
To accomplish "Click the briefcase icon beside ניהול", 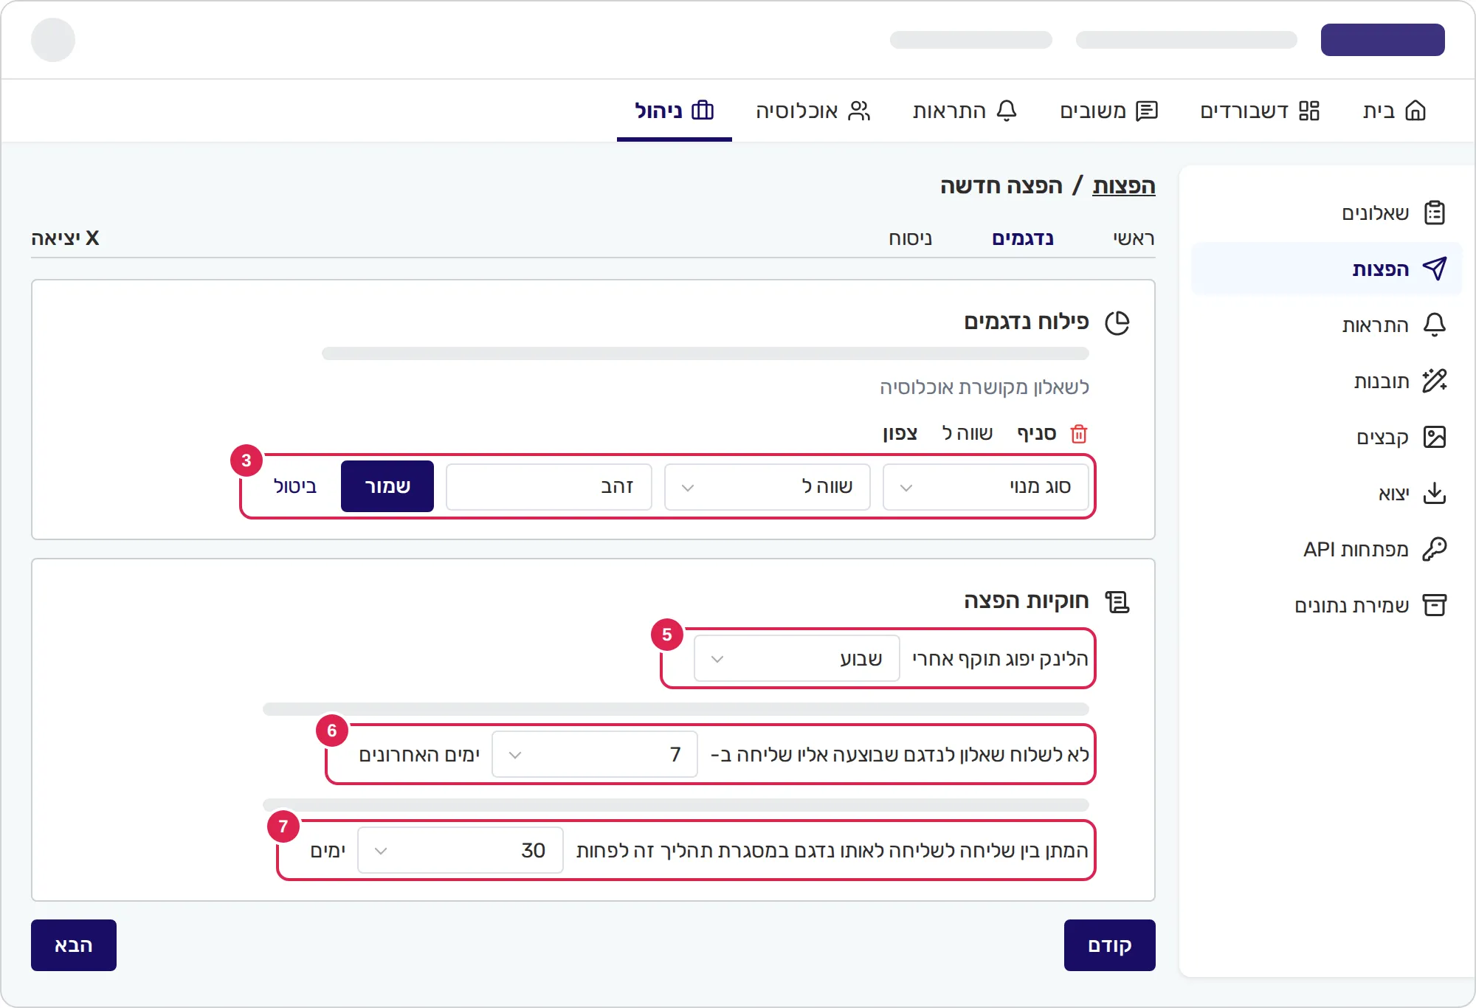I will click(x=703, y=111).
